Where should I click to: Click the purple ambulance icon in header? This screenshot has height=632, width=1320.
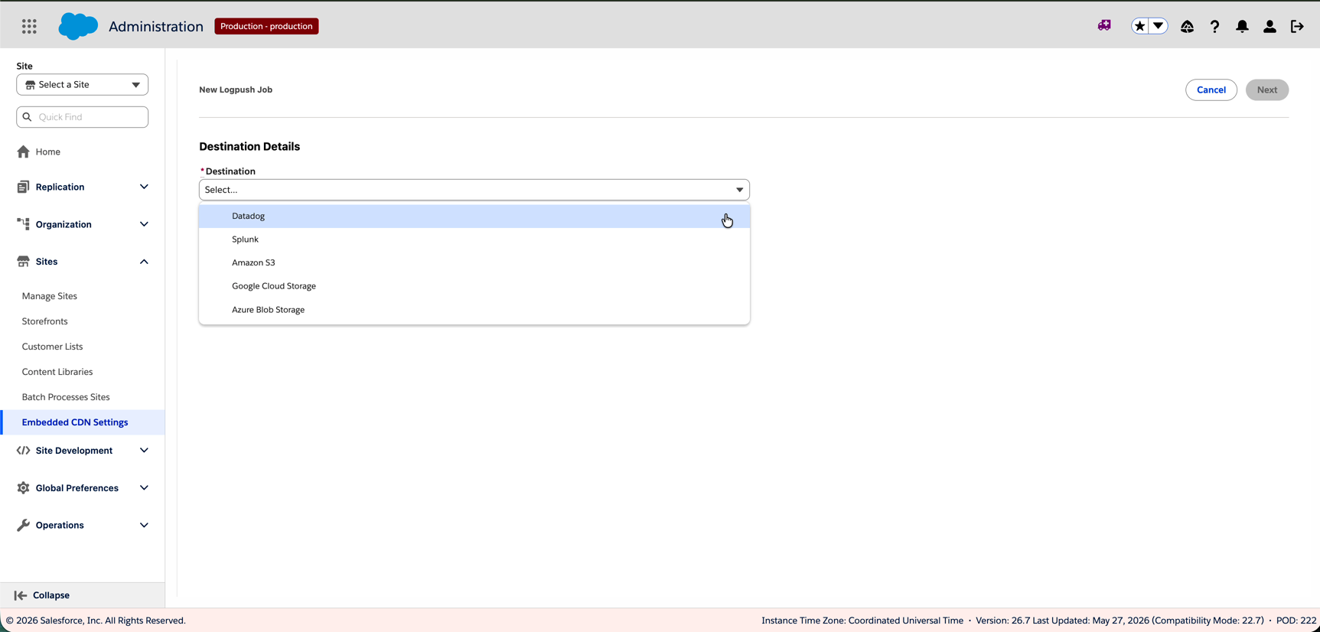[x=1104, y=26]
